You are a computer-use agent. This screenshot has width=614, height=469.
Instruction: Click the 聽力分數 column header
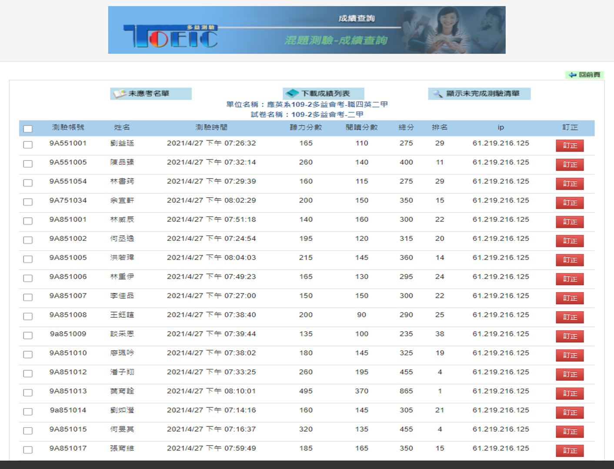(x=306, y=127)
